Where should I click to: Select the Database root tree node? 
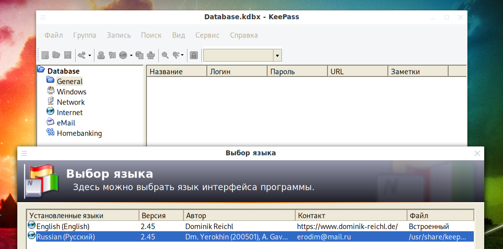63,71
